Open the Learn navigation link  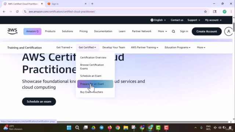[x=122, y=31]
